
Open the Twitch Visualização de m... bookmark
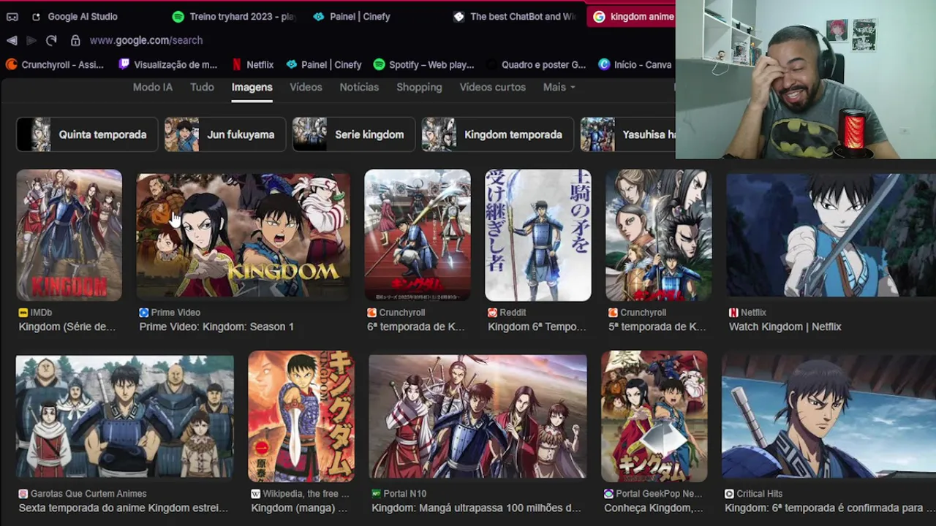(167, 64)
